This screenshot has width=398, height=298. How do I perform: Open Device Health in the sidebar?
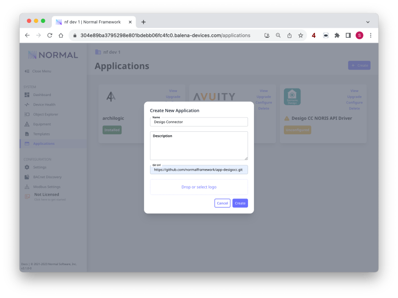click(44, 104)
